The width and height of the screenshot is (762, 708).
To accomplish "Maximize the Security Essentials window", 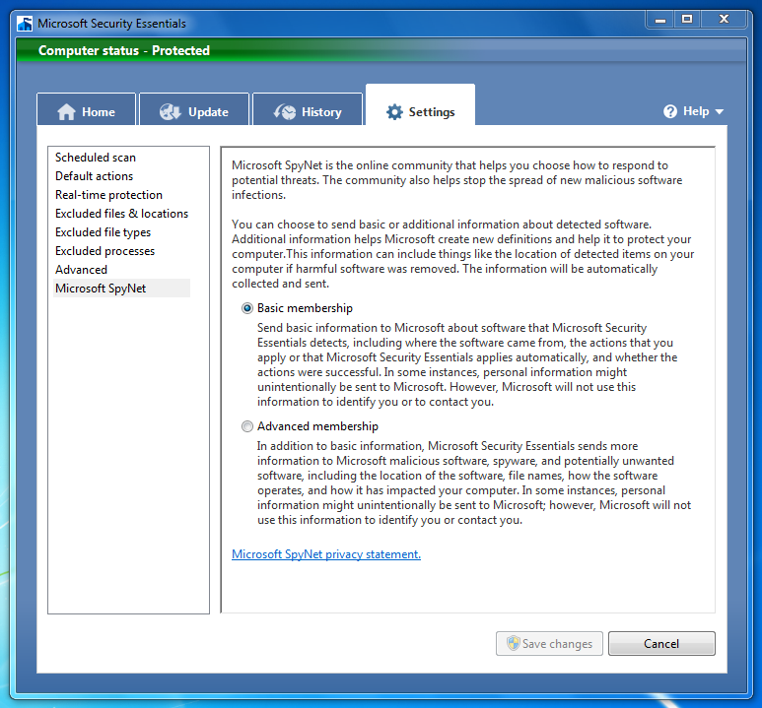I will 687,20.
